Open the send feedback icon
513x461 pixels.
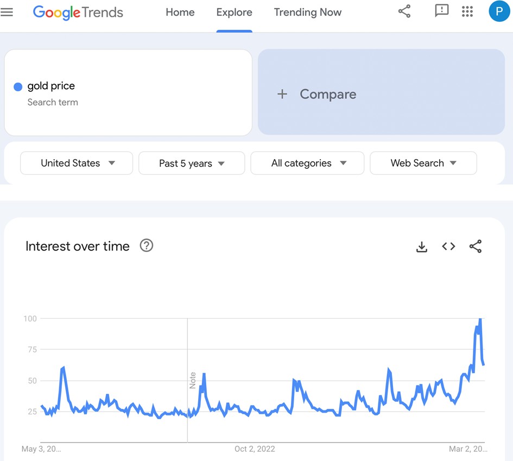click(x=442, y=11)
